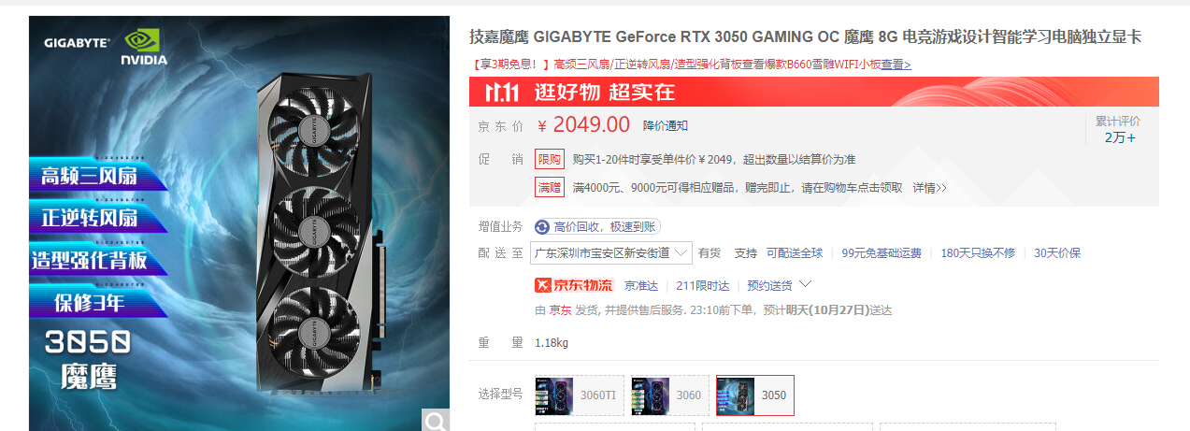Select the 3060 model option
This screenshot has width=1190, height=431.
point(670,395)
